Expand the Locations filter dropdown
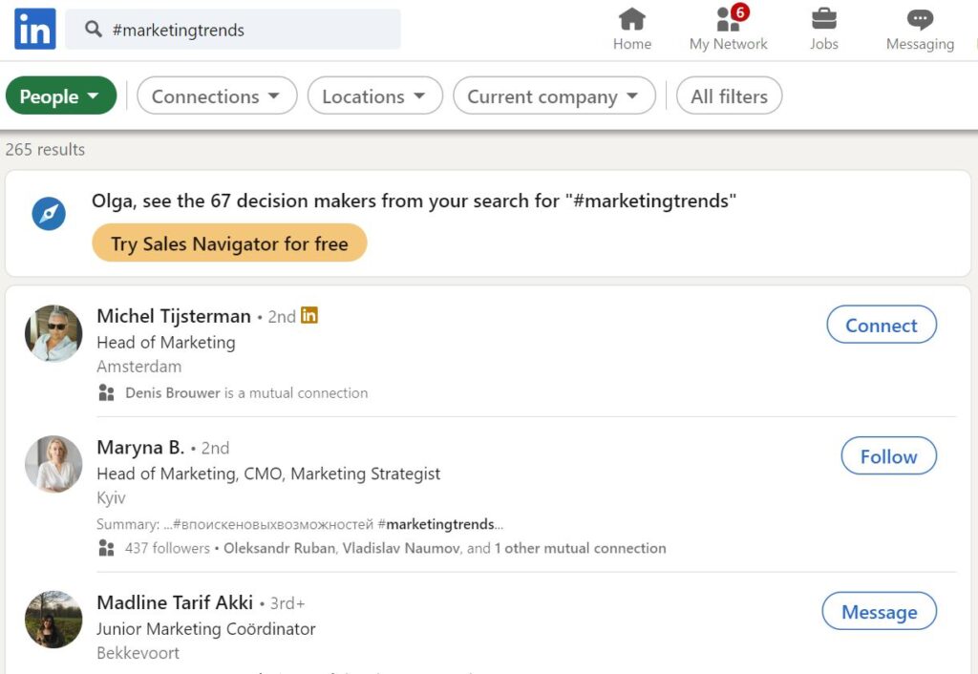The width and height of the screenshot is (978, 674). [374, 96]
